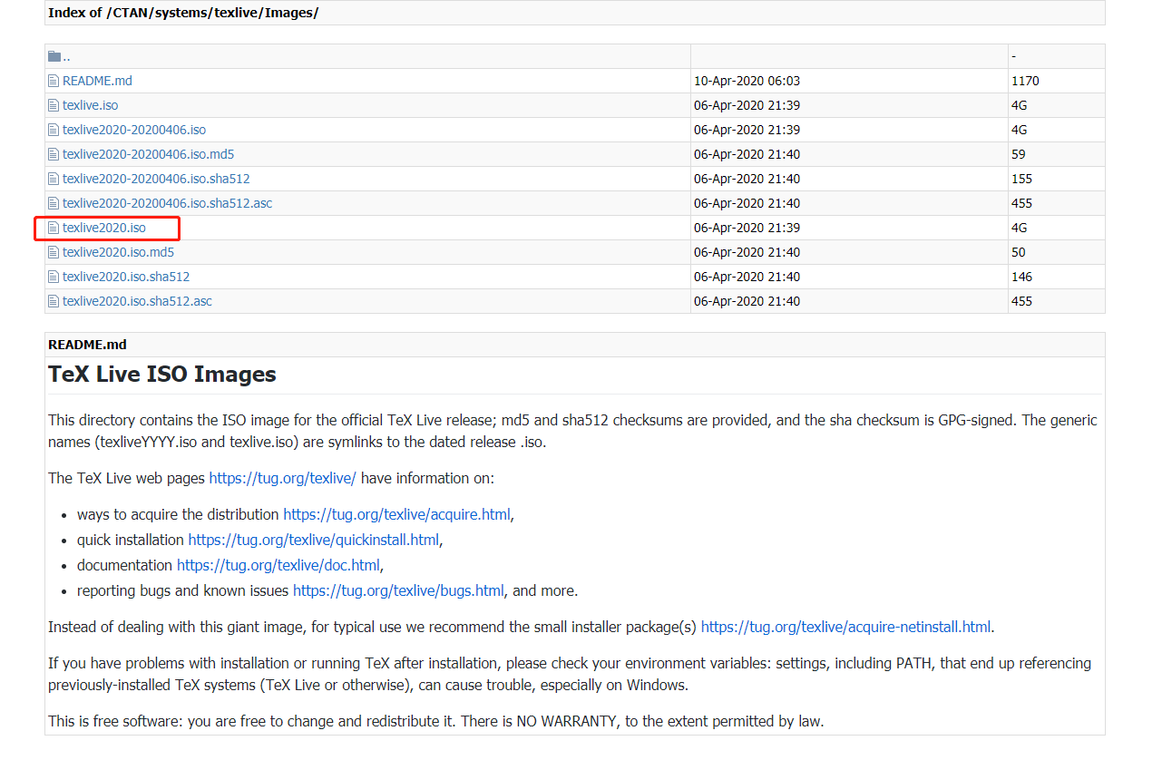Click file icon next to texlive2020-20200406.iso.sha512.asc
This screenshot has height=760, width=1162.
pos(54,203)
